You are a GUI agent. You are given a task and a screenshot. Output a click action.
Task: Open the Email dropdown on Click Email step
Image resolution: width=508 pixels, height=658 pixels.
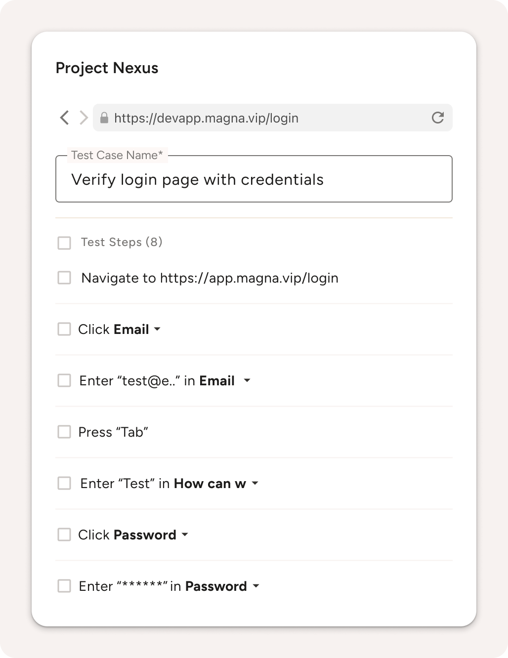[157, 329]
